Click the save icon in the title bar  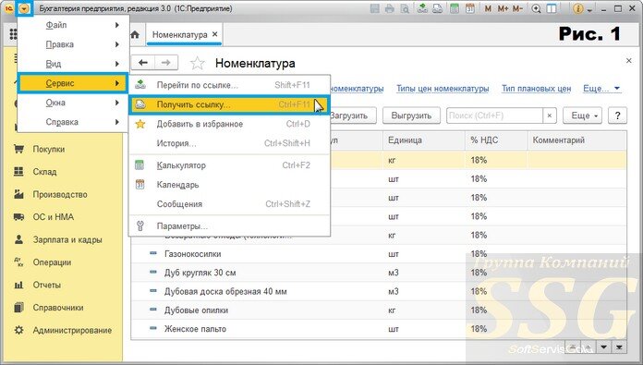click(374, 8)
